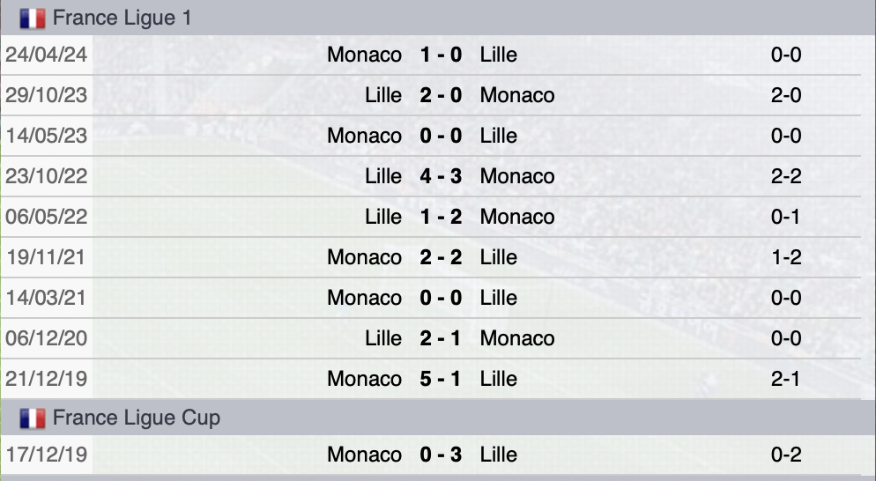The width and height of the screenshot is (876, 481).
Task: Select the Lille 1 - 2 Monaco score
Action: [x=441, y=217]
